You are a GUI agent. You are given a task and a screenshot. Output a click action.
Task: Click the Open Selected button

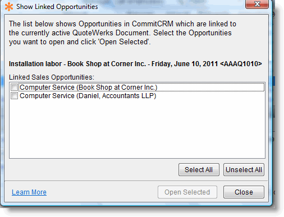point(187,192)
